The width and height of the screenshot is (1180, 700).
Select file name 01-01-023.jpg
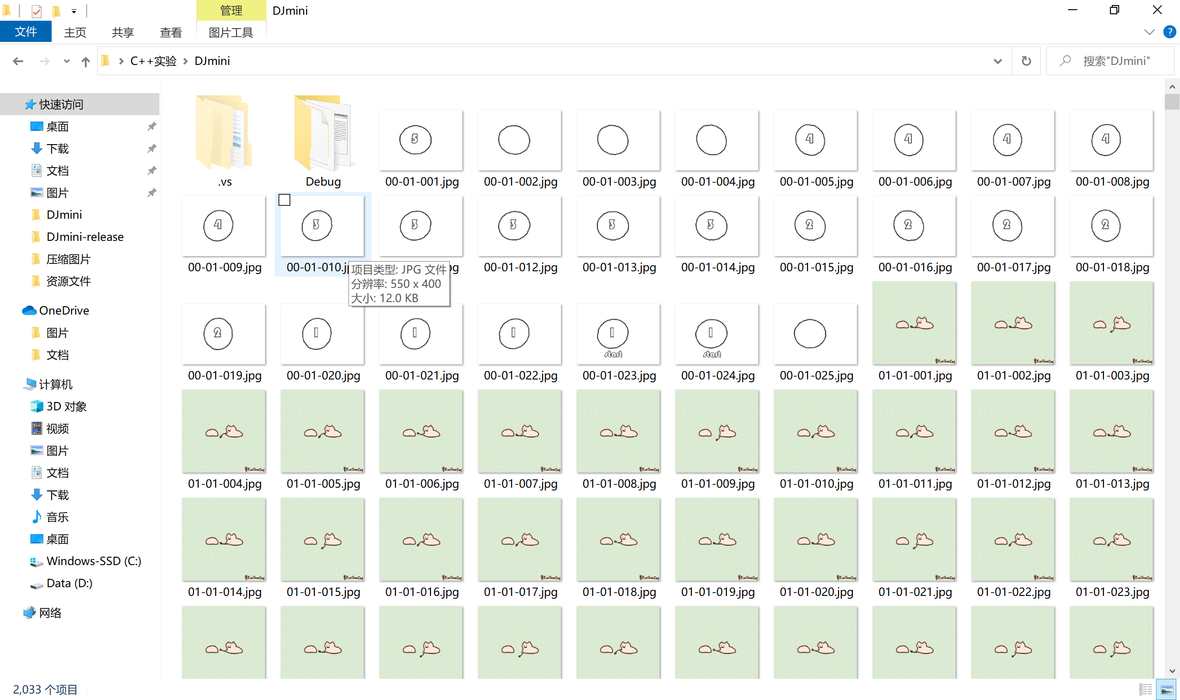click(x=1112, y=591)
